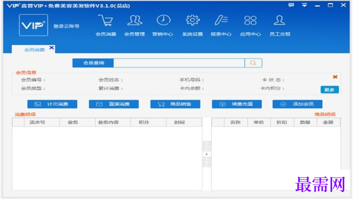Switch to the 会员消费 tab

pos(35,49)
